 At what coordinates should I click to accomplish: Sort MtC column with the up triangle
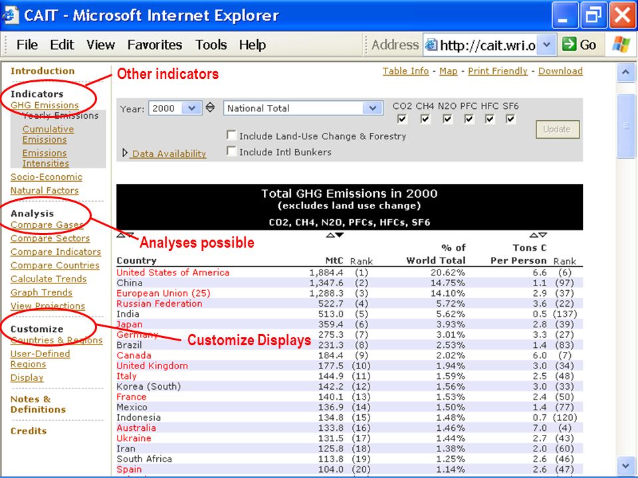click(331, 235)
